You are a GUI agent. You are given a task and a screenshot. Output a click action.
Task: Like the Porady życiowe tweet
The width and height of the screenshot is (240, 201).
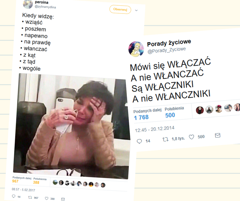point(191,137)
